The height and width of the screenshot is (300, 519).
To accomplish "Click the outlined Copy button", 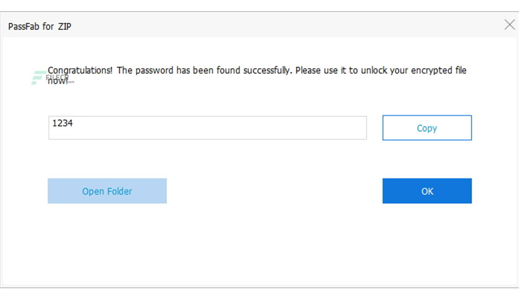I will 427,128.
